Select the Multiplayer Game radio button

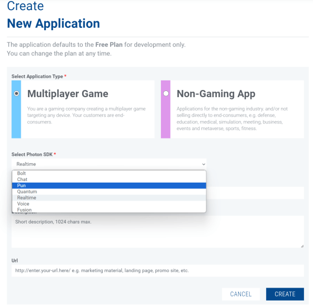[17, 93]
